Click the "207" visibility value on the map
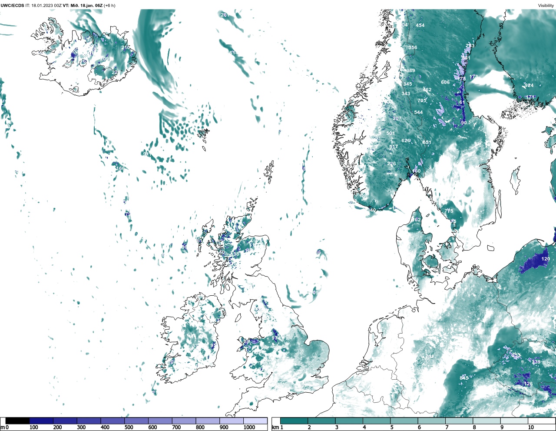The image size is (556, 431). tap(397, 118)
